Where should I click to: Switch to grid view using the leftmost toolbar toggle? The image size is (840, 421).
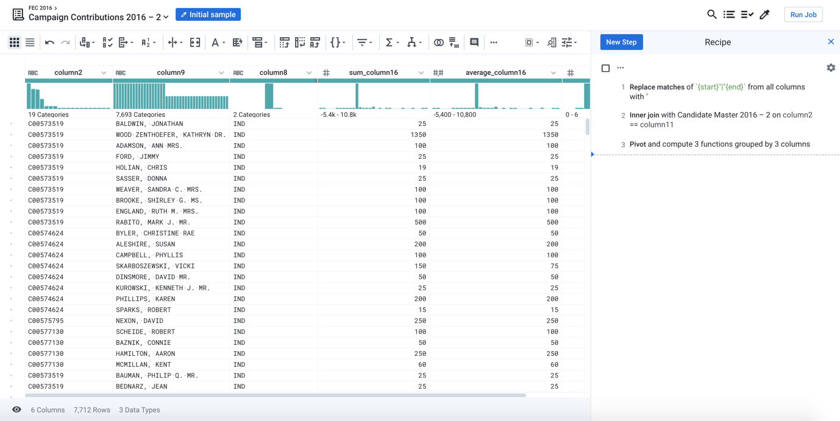pos(14,42)
